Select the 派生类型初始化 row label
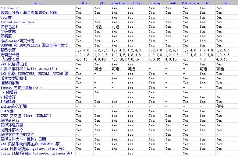The image size is (238, 156). point(14,78)
